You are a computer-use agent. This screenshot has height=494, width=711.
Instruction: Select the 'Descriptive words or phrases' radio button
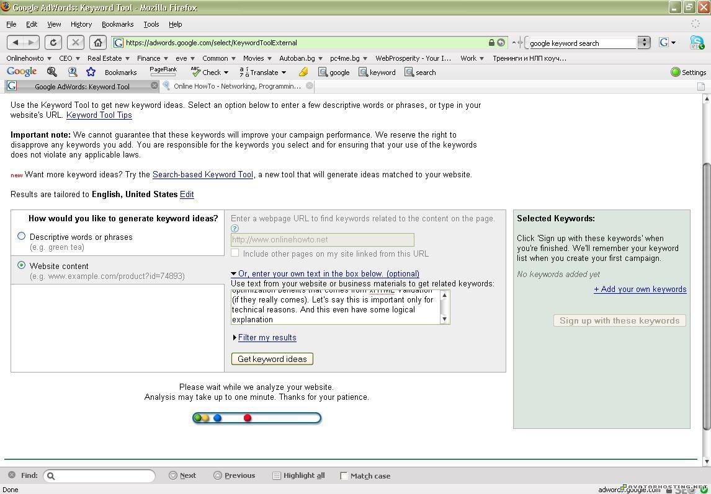(x=22, y=236)
